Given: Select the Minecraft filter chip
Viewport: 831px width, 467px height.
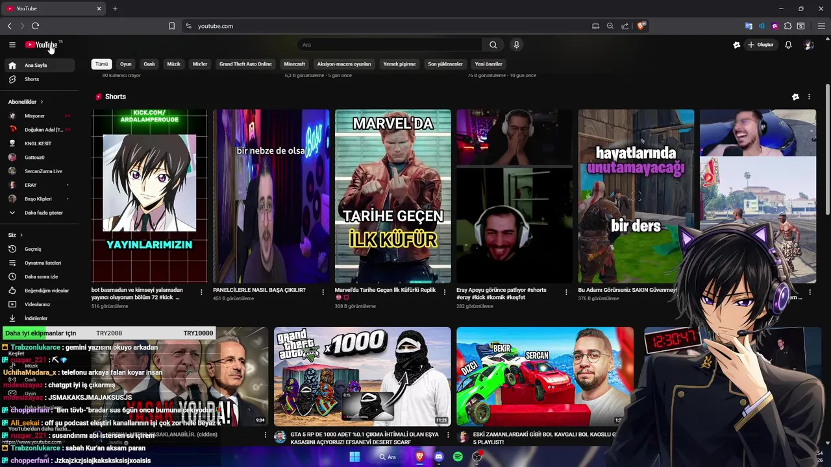Looking at the screenshot, I should [295, 64].
